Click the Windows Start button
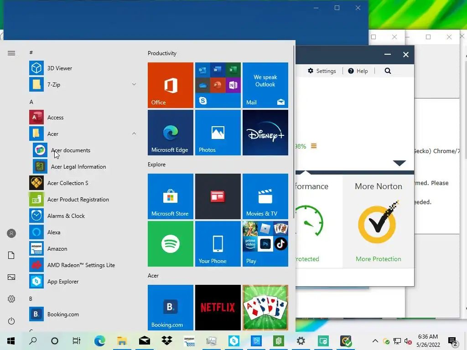Image resolution: width=467 pixels, height=350 pixels. 11,341
